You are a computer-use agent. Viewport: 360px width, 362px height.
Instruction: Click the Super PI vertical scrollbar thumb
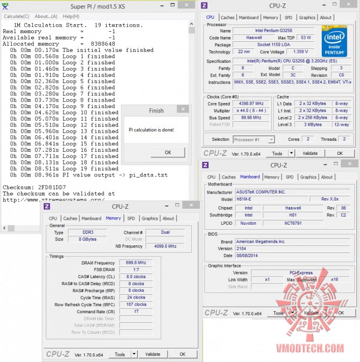point(191,30)
